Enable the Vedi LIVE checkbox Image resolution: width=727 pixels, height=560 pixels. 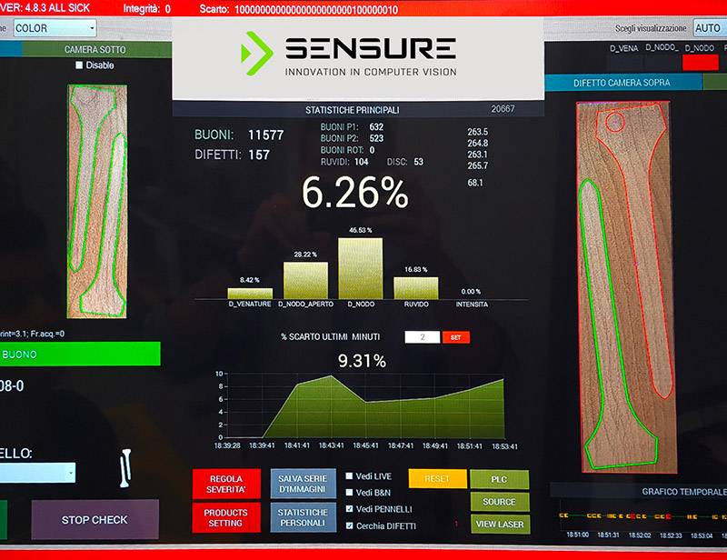[350, 476]
